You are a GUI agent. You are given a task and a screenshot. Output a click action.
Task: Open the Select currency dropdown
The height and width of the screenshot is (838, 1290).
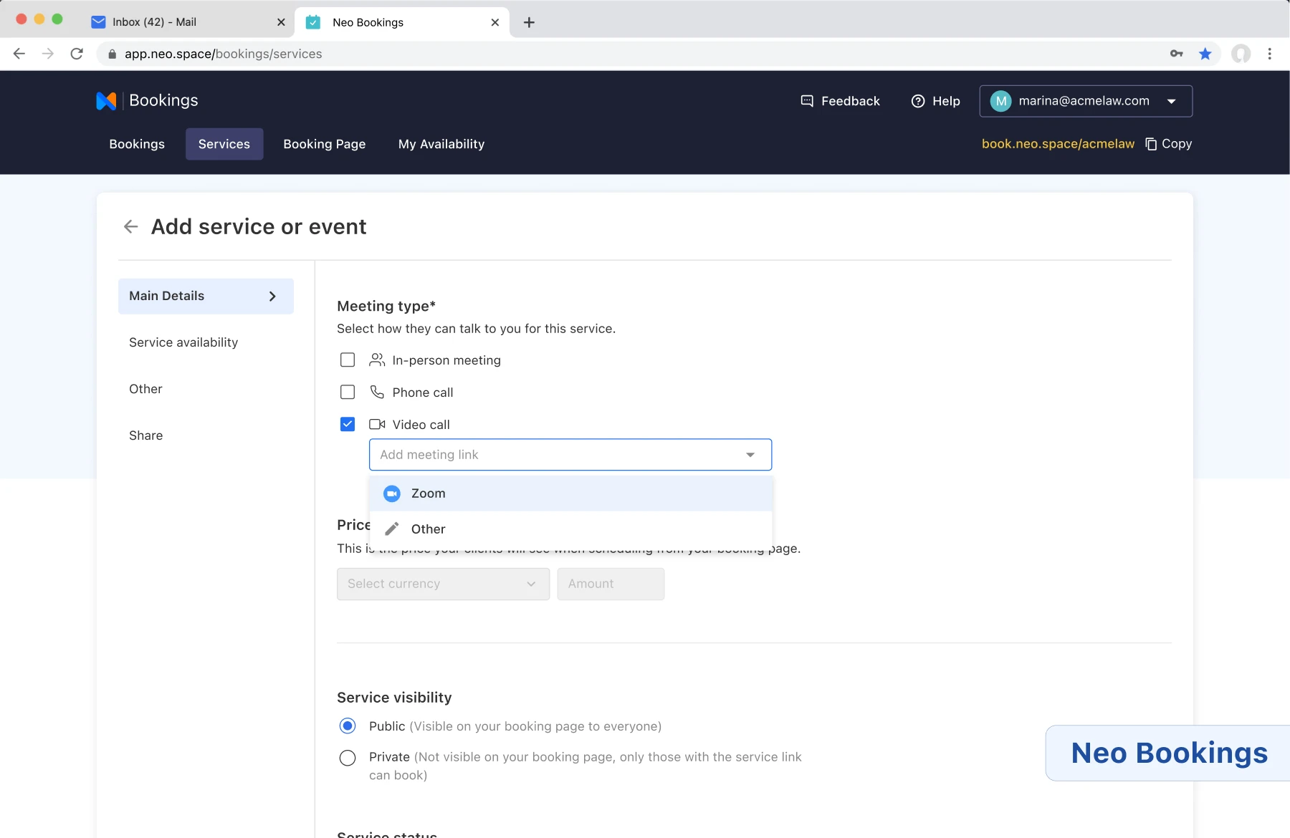click(x=443, y=584)
